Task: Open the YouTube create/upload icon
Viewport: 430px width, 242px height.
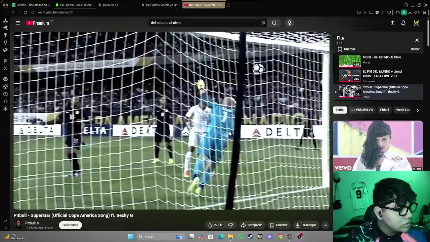Action: pos(392,23)
